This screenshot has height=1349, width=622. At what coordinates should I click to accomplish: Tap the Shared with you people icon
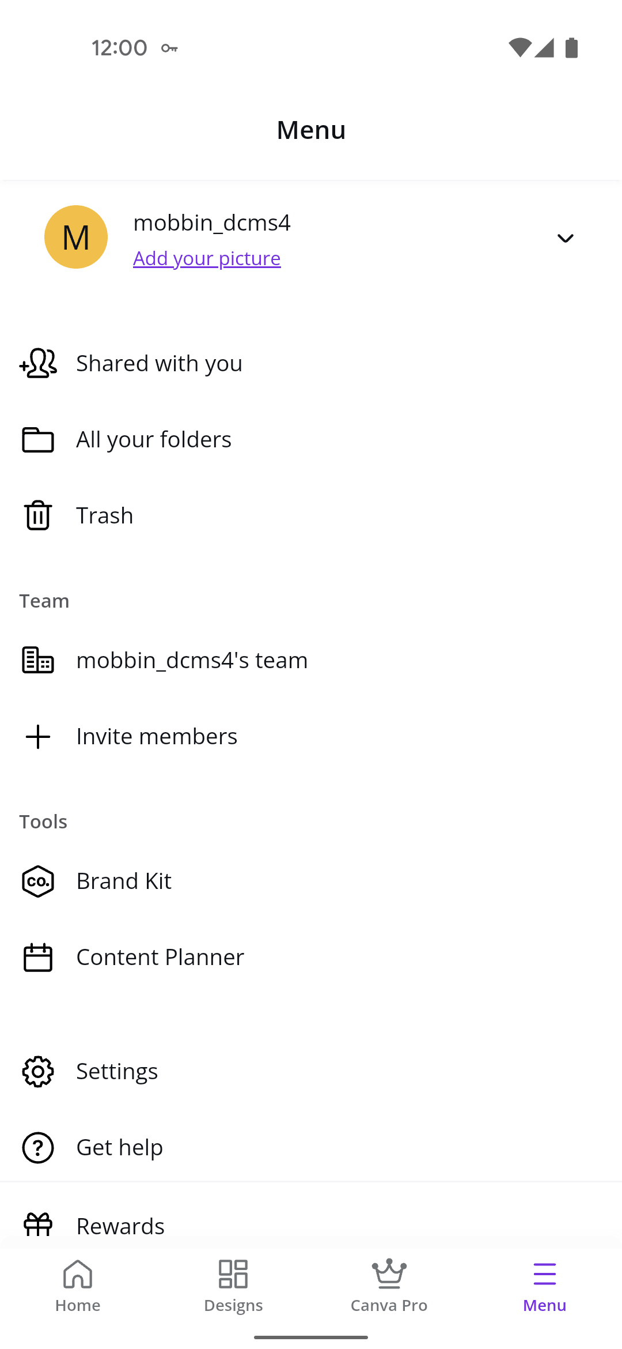38,363
